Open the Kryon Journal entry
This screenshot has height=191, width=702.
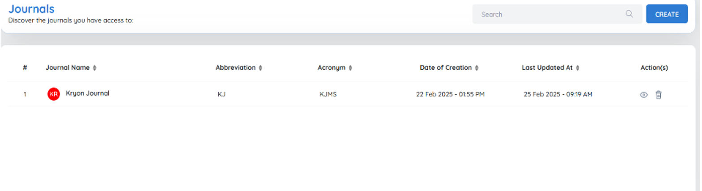pyautogui.click(x=87, y=93)
